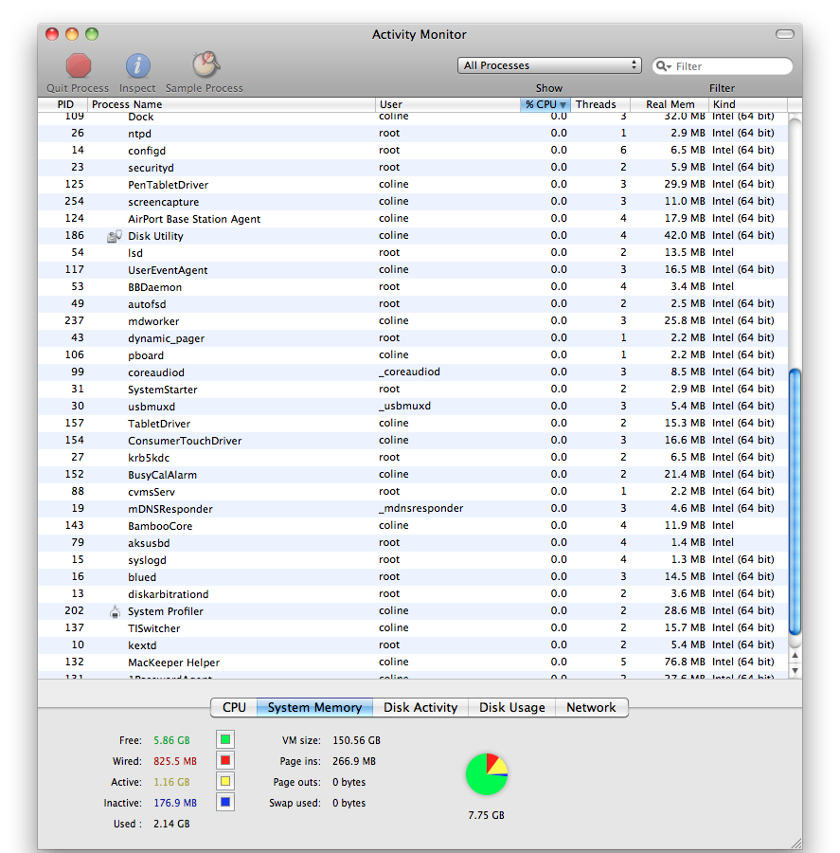Image resolution: width=840 pixels, height=853 pixels.
Task: Select the UserEventAgent process row
Action: 413,270
